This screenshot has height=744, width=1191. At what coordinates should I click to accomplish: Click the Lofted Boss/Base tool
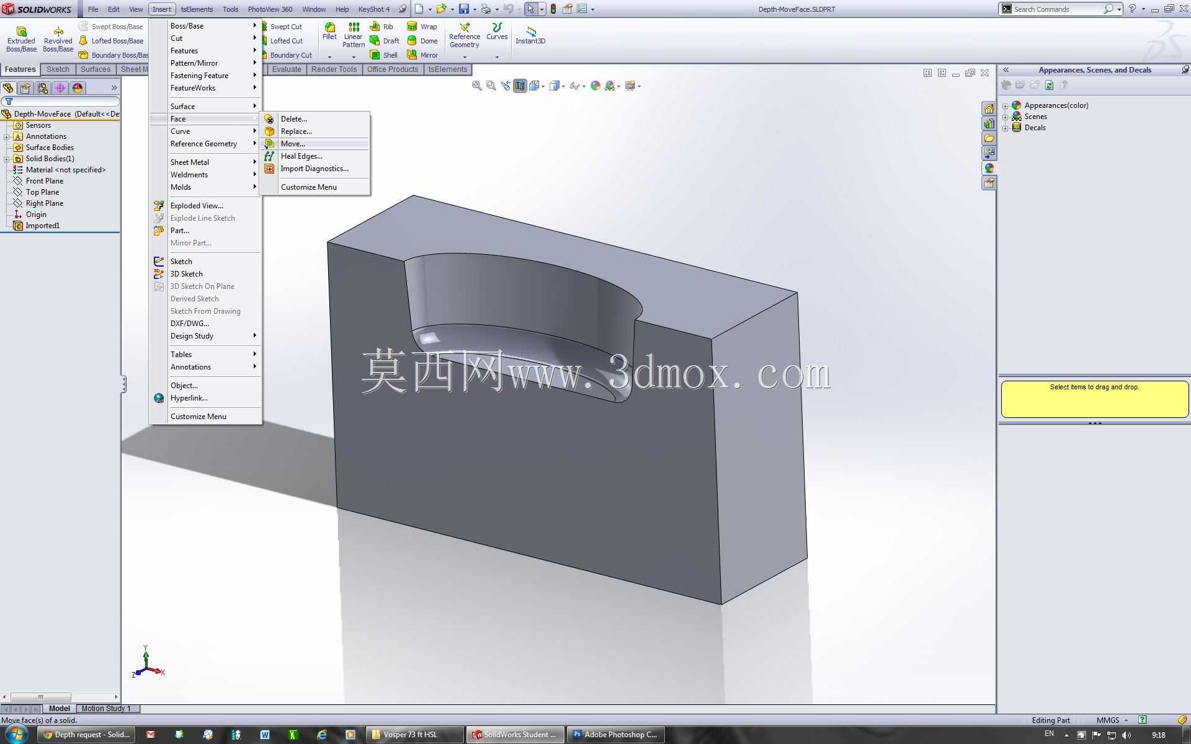click(112, 41)
